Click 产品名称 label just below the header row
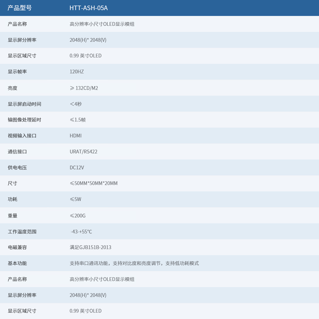 pyautogui.click(x=17, y=24)
